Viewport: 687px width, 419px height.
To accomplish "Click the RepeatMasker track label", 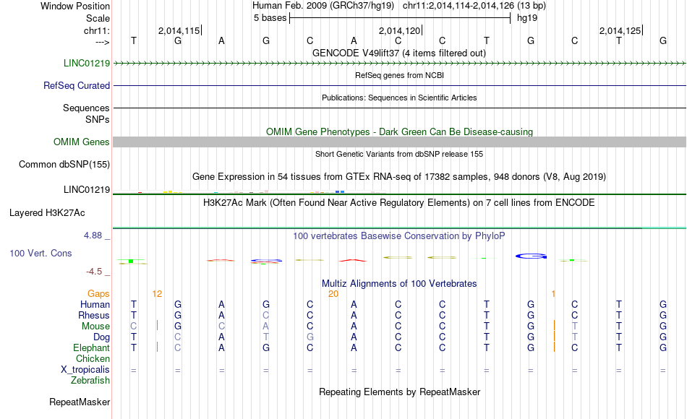I will 80,402.
